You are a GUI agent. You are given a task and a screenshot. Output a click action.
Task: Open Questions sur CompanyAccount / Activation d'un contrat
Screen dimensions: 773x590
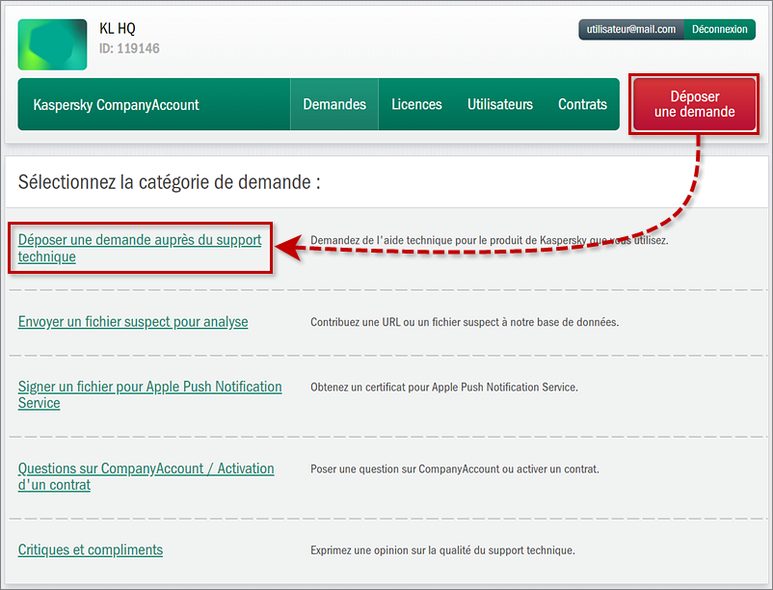click(146, 476)
